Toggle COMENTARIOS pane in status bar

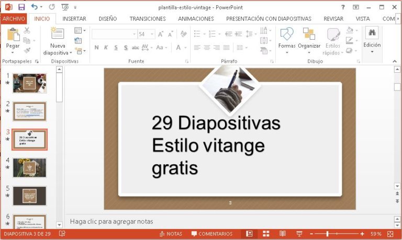(x=212, y=234)
